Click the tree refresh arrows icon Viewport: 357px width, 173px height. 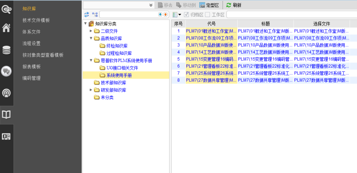tap(87, 14)
